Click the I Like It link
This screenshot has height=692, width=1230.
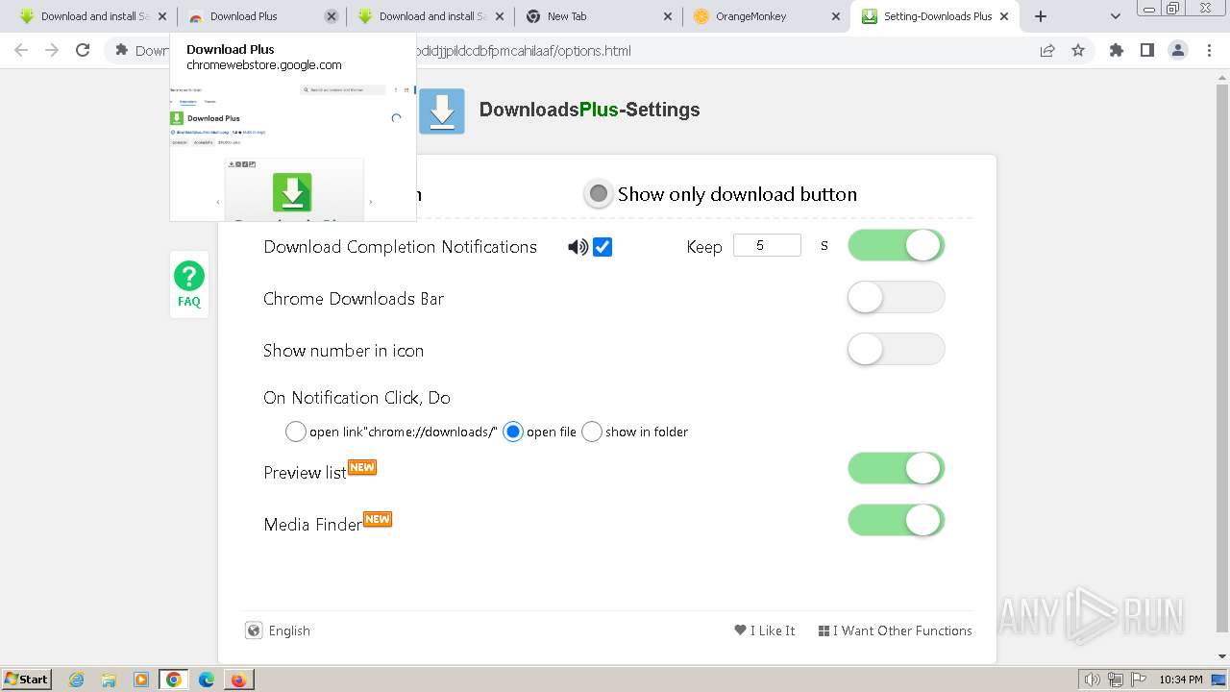point(765,630)
